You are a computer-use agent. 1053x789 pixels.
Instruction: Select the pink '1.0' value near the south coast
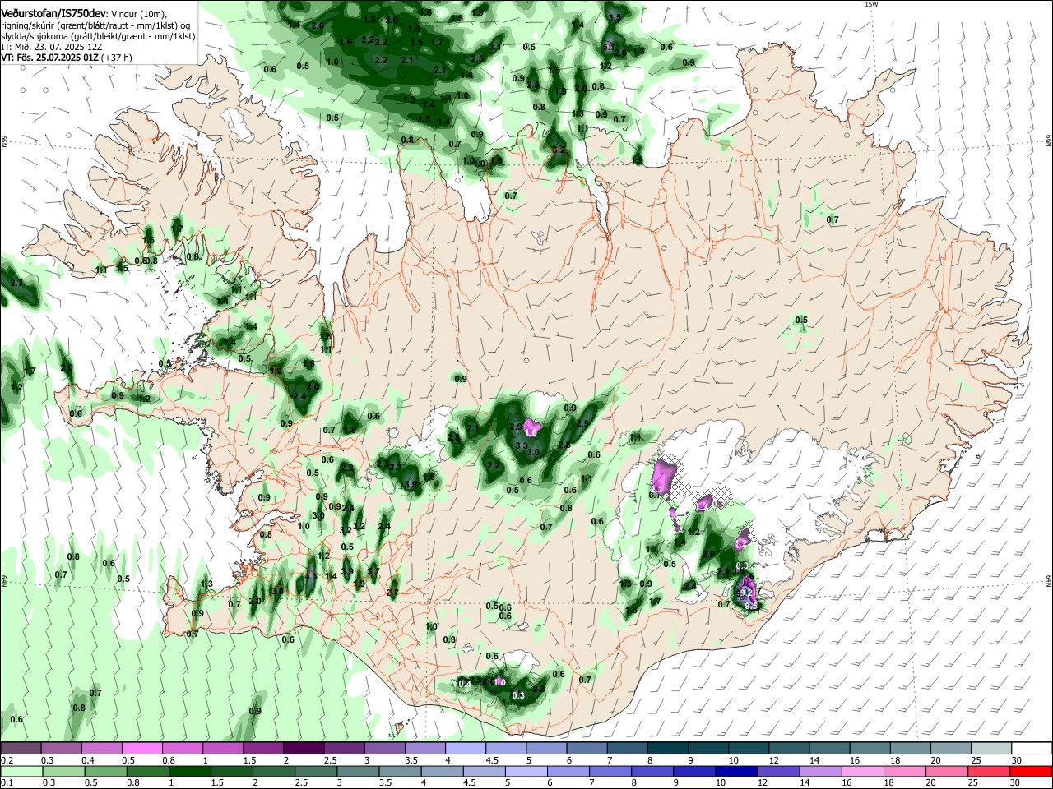click(x=499, y=682)
